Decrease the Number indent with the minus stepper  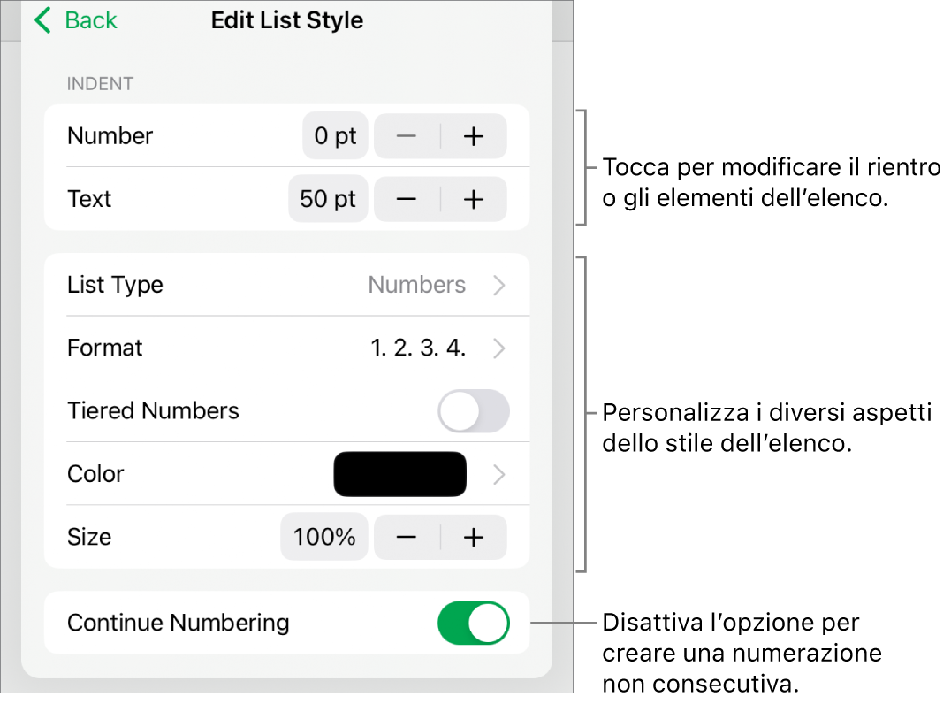[x=406, y=135]
